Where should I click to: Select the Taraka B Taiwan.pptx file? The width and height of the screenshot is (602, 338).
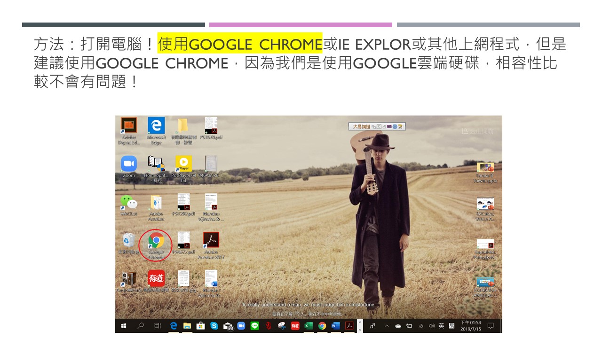(x=485, y=172)
